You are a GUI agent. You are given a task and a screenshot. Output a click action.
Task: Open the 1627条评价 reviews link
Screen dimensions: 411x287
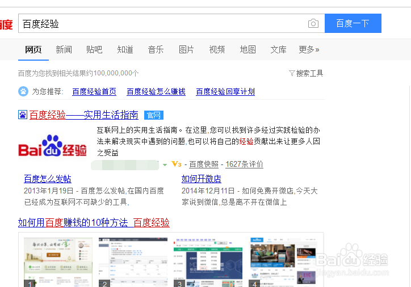coord(244,164)
